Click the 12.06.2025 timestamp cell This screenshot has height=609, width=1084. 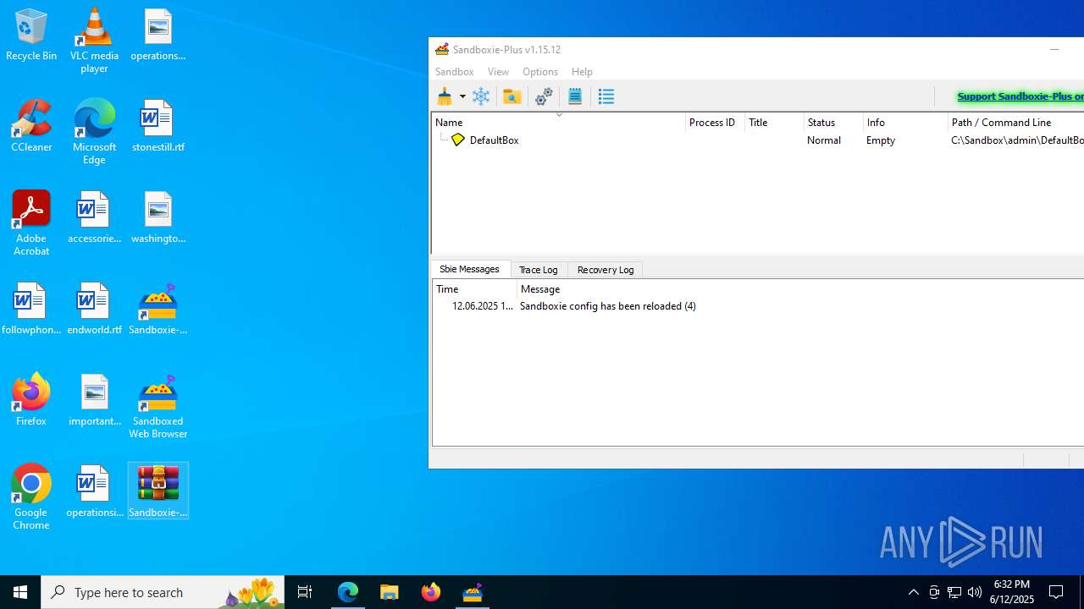click(483, 306)
